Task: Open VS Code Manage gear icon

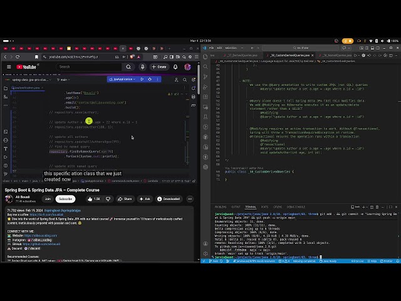Action: pyautogui.click(x=206, y=253)
